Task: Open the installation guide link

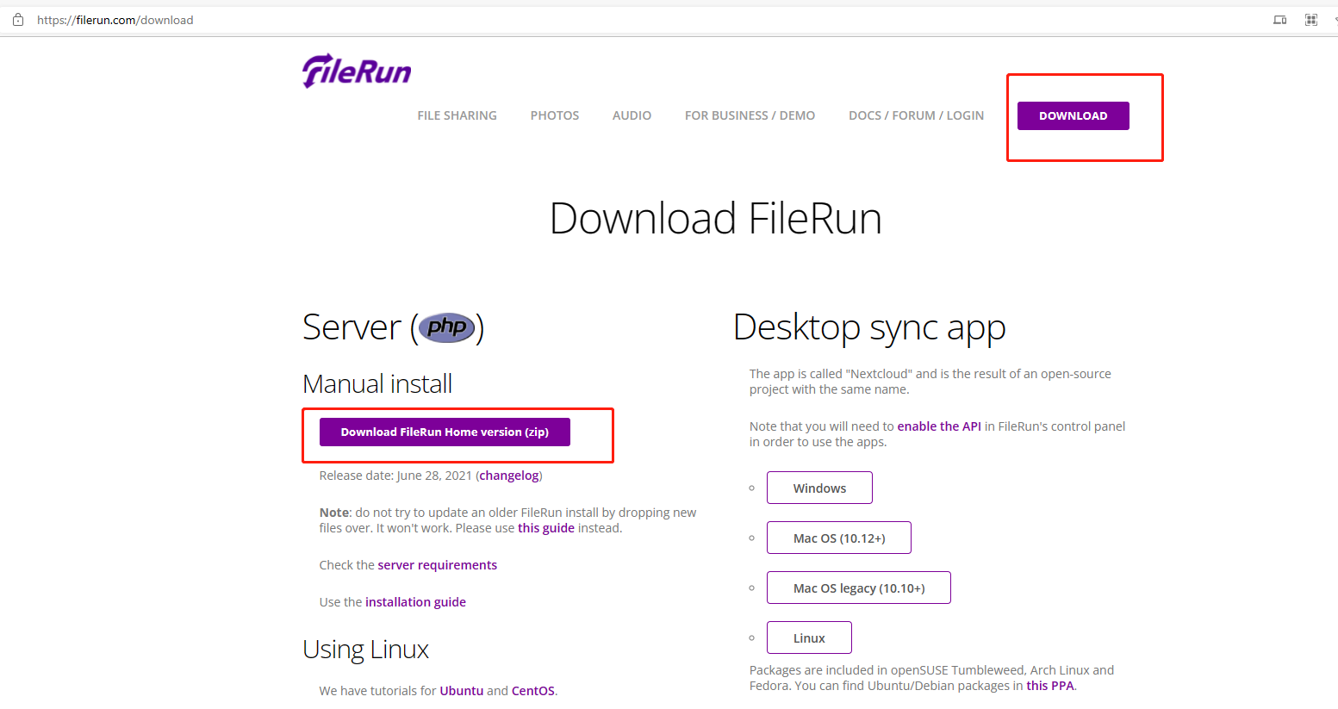Action: [x=415, y=602]
